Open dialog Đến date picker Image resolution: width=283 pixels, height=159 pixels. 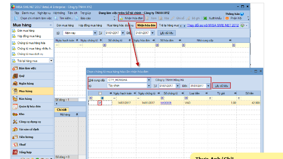(x=208, y=86)
